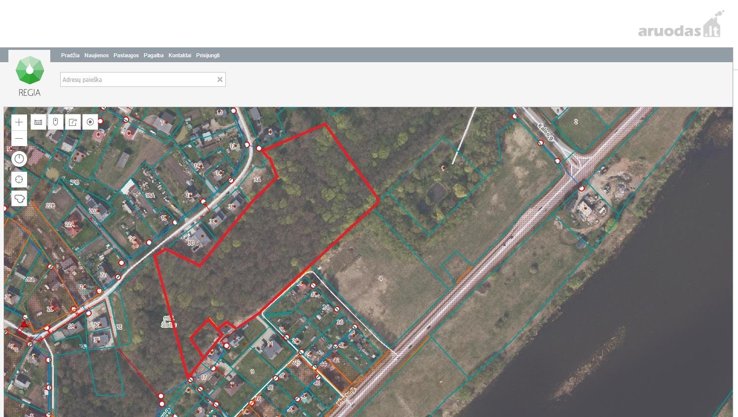Click the target circle layer tool
The image size is (738, 417).
tap(90, 122)
